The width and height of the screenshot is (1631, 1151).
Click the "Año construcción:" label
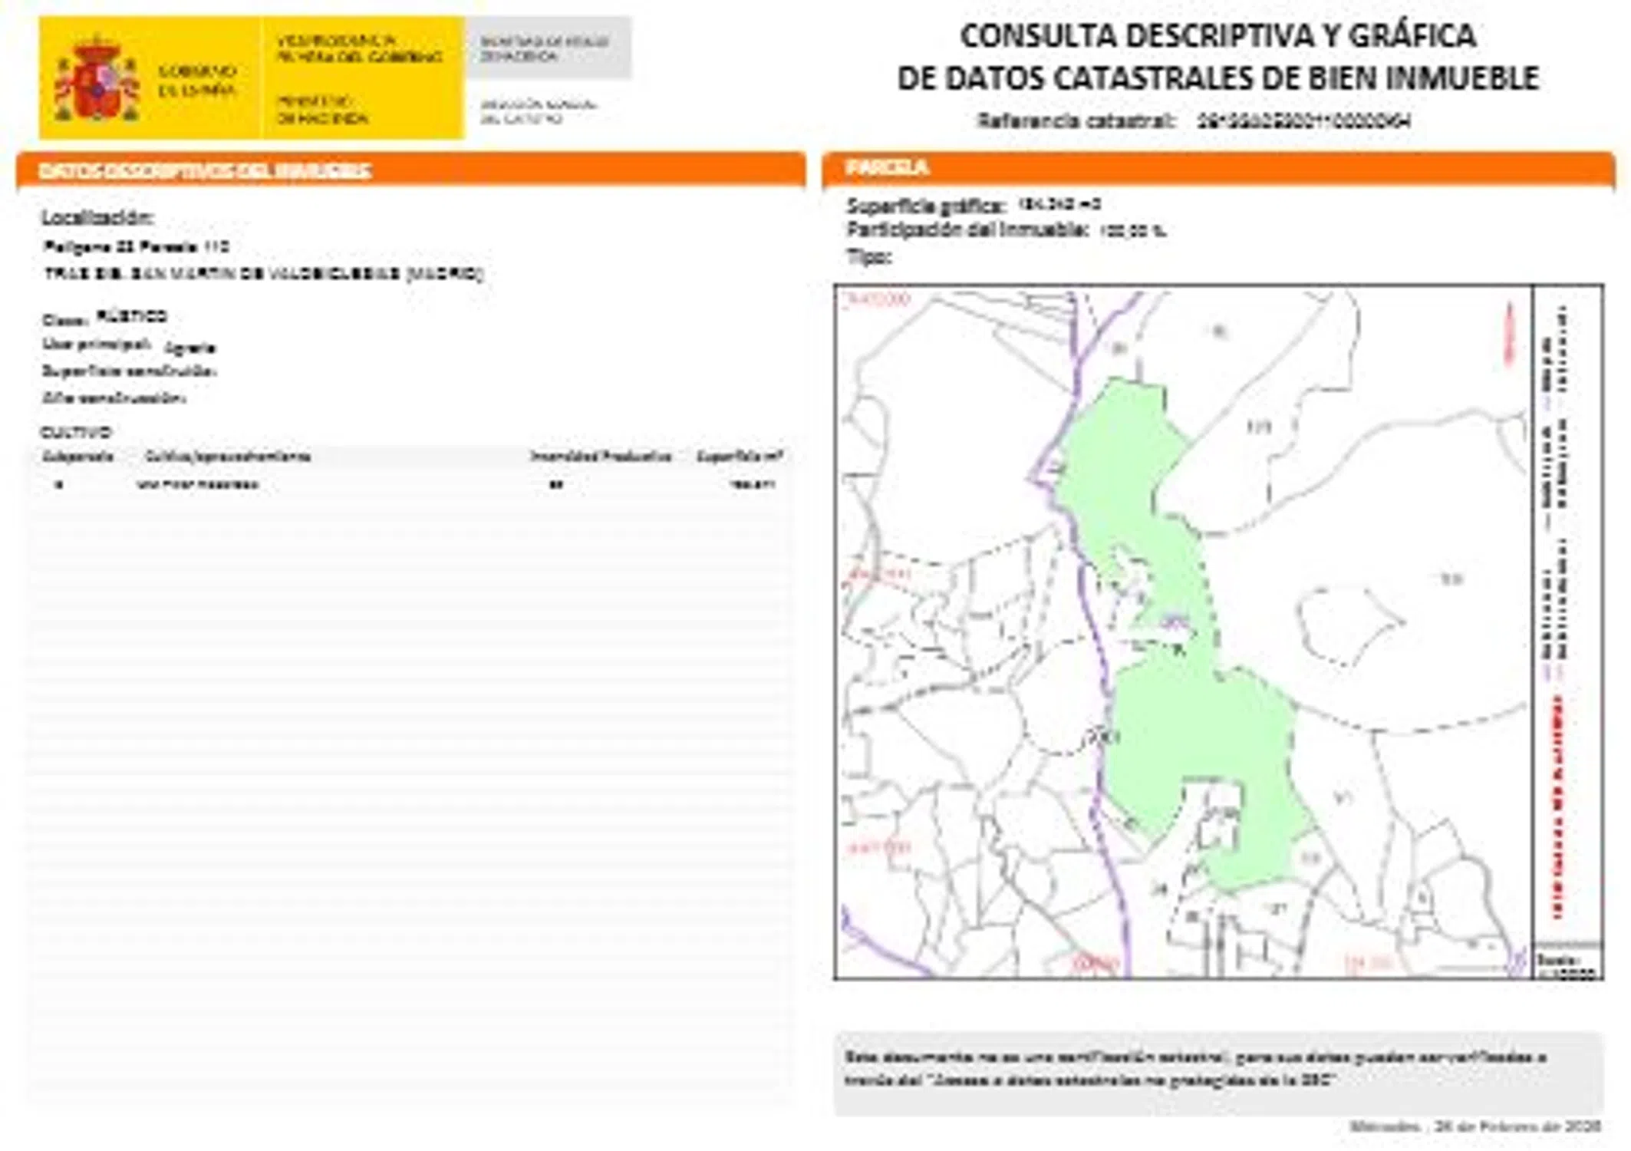point(114,398)
